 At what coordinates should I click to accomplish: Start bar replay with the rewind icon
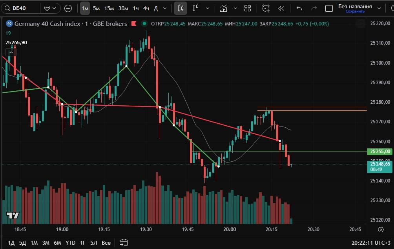[x=281, y=8]
